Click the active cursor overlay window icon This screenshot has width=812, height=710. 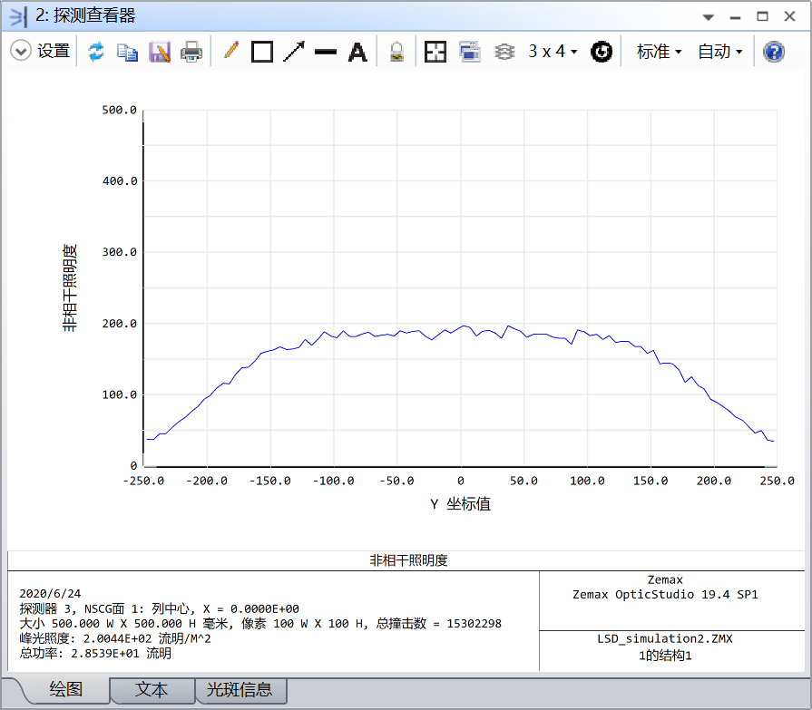(469, 52)
